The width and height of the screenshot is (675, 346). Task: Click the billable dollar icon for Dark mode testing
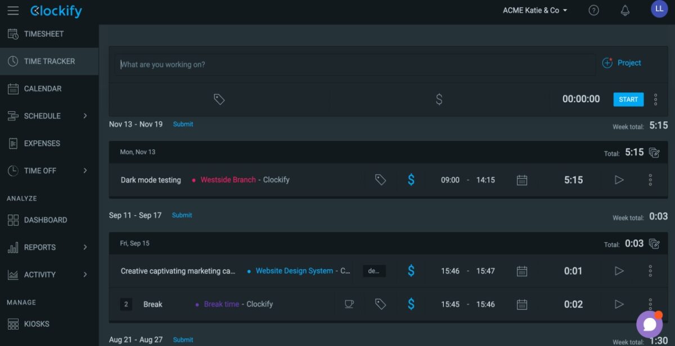pos(411,180)
